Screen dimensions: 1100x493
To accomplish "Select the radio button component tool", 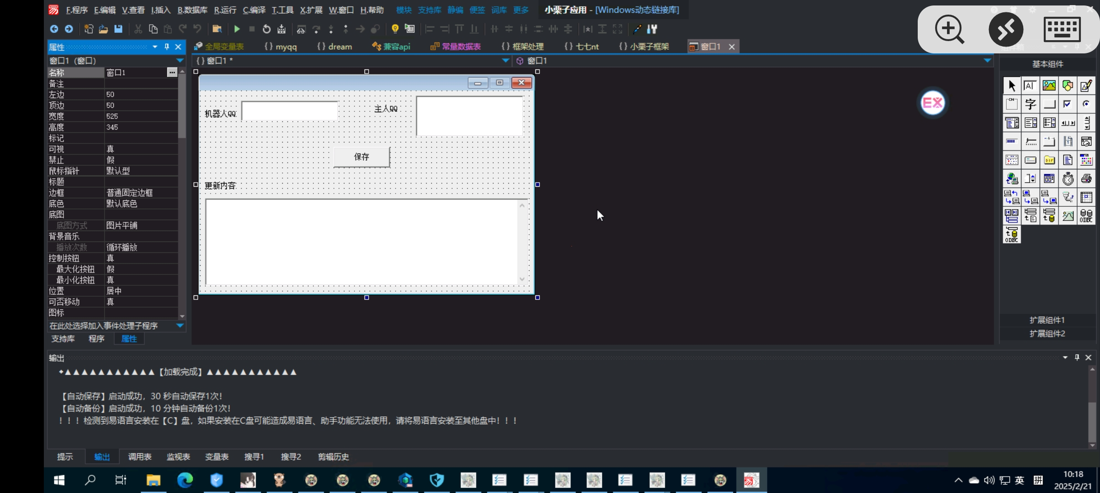I will click(1086, 105).
